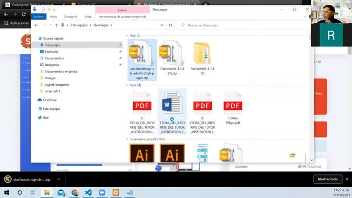The image size is (352, 198).
Task: Expand the ribbon chevron
Action: pyautogui.click(x=305, y=16)
